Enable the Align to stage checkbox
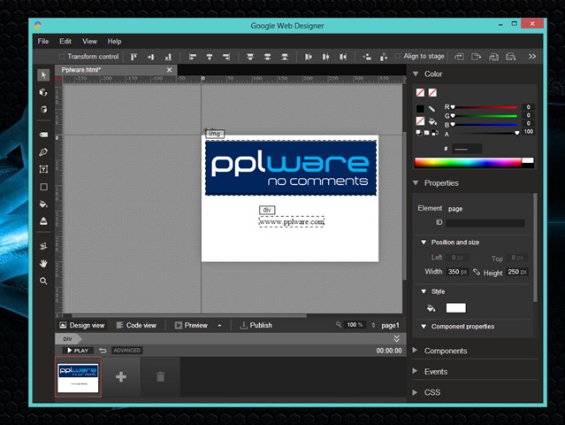This screenshot has width=565, height=425. click(398, 56)
